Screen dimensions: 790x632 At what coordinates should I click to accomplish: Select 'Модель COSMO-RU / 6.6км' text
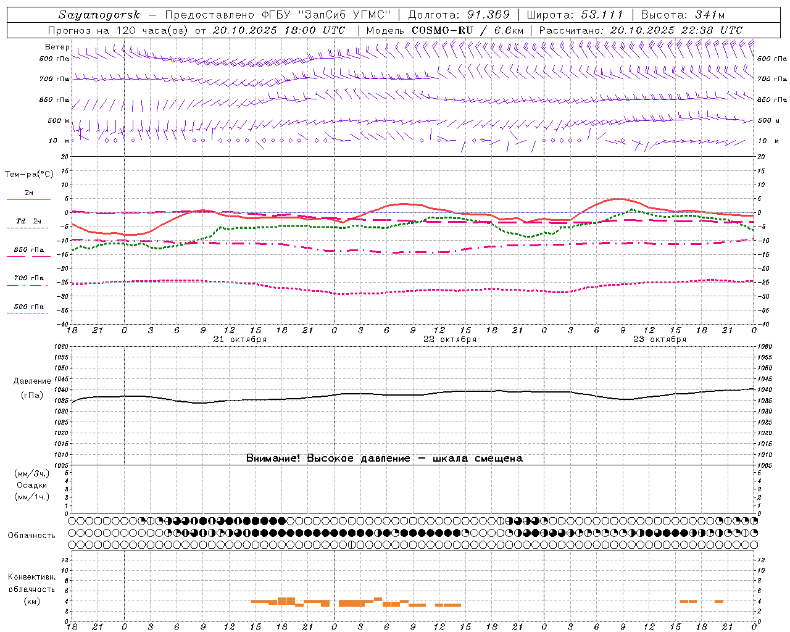(x=444, y=30)
